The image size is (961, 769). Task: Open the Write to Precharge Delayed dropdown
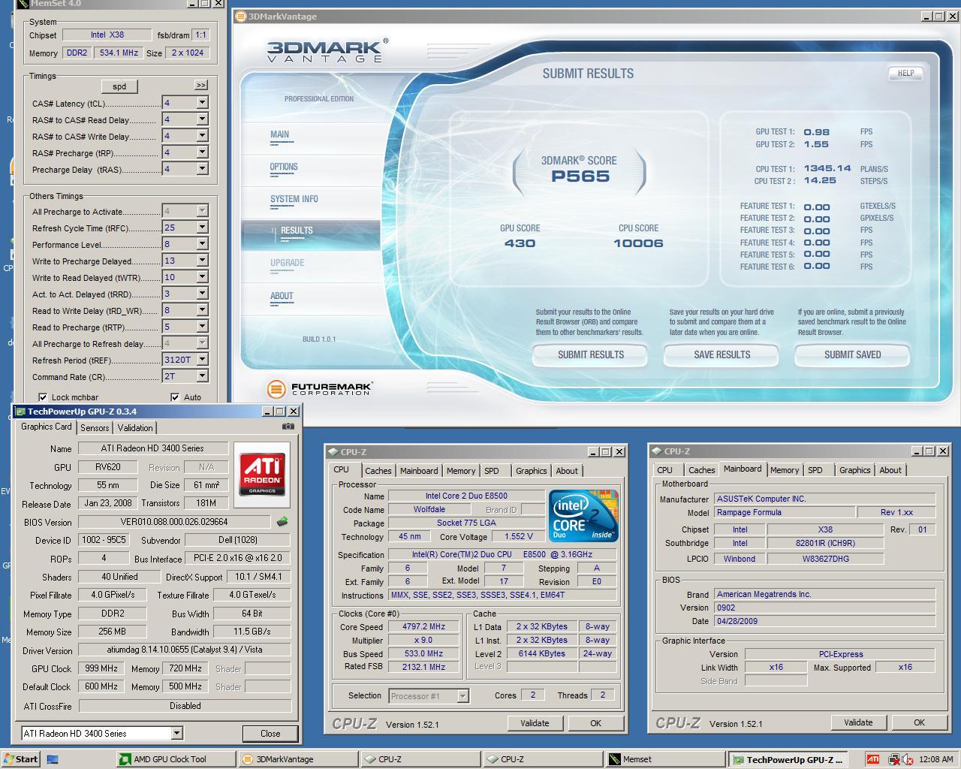coord(202,261)
